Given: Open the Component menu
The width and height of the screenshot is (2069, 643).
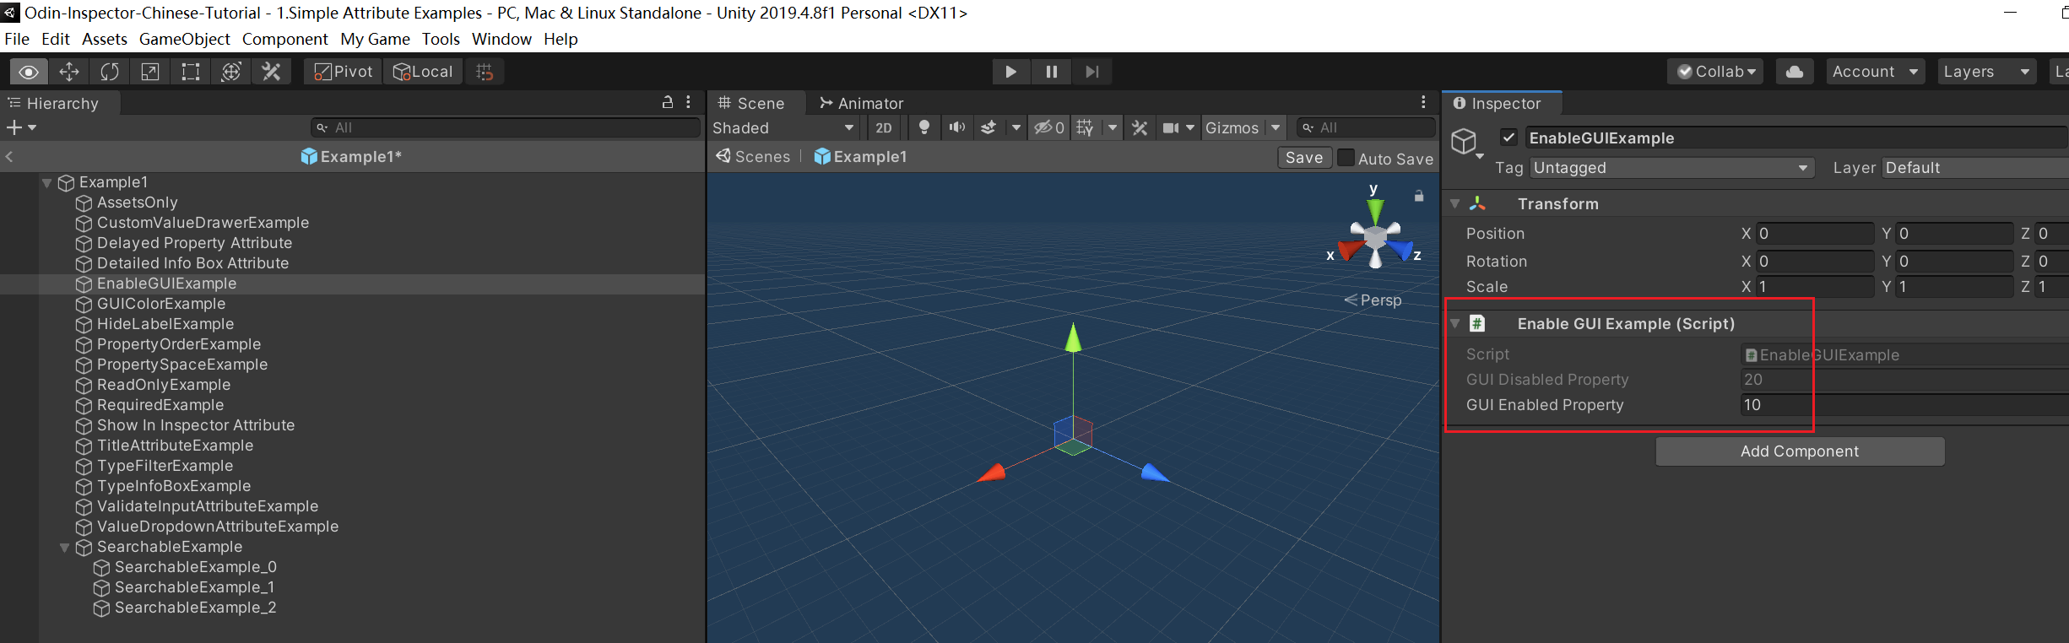Looking at the screenshot, I should click(x=284, y=39).
